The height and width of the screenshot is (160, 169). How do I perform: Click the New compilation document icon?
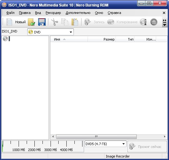tap(9, 22)
